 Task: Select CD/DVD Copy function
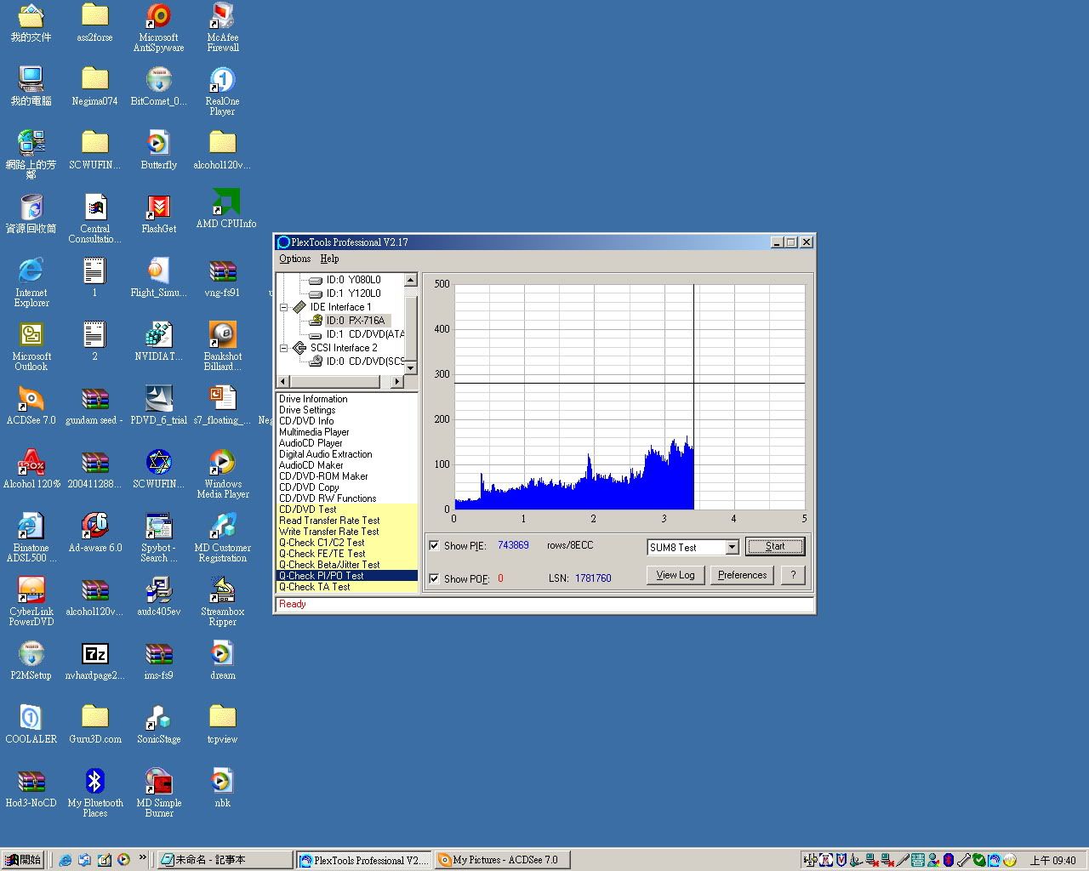[x=347, y=487]
